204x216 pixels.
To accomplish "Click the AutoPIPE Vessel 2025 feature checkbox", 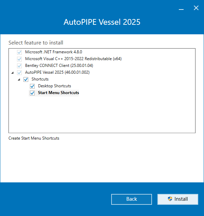I will pyautogui.click(x=19, y=73).
